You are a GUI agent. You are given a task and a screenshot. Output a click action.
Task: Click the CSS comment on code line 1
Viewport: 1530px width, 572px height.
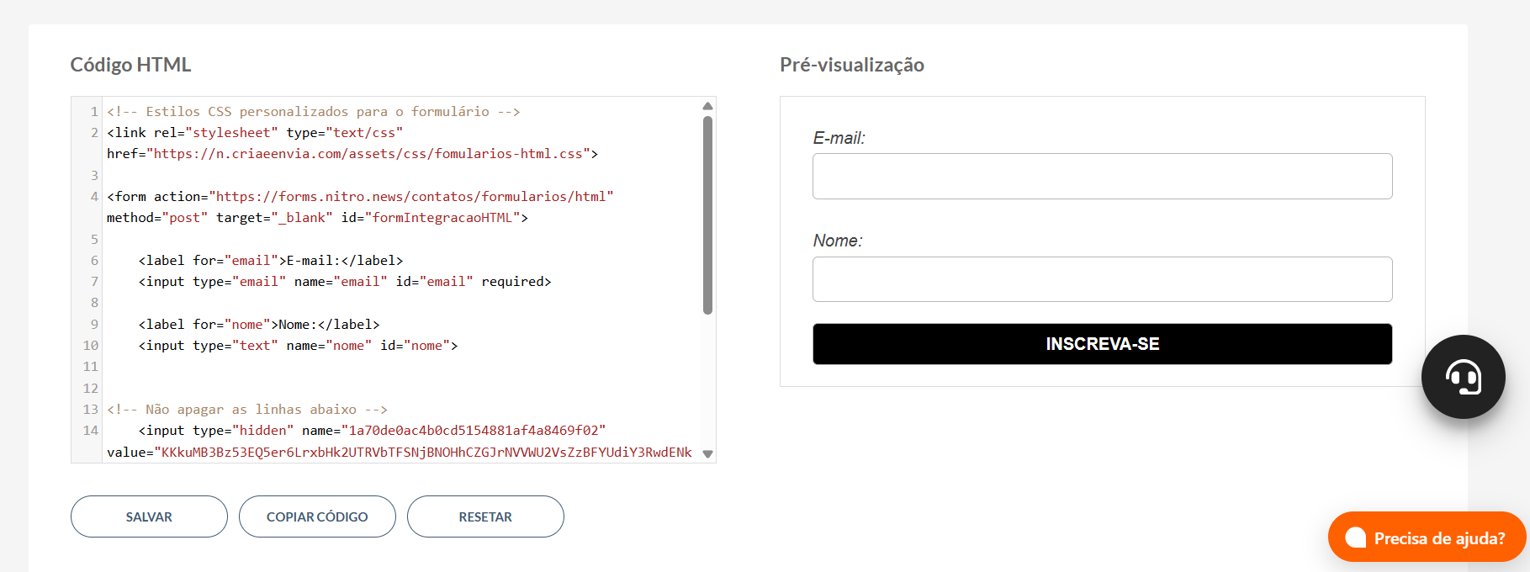click(x=313, y=111)
